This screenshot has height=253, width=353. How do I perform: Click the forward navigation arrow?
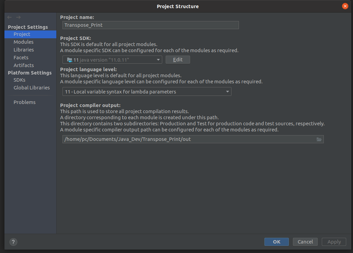click(x=18, y=17)
